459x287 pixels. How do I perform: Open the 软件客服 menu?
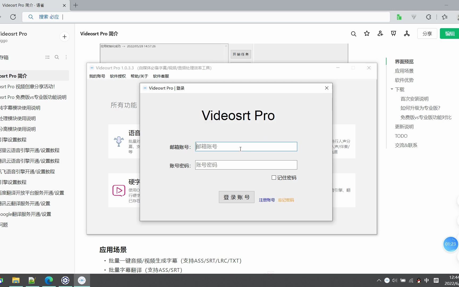pos(161,76)
